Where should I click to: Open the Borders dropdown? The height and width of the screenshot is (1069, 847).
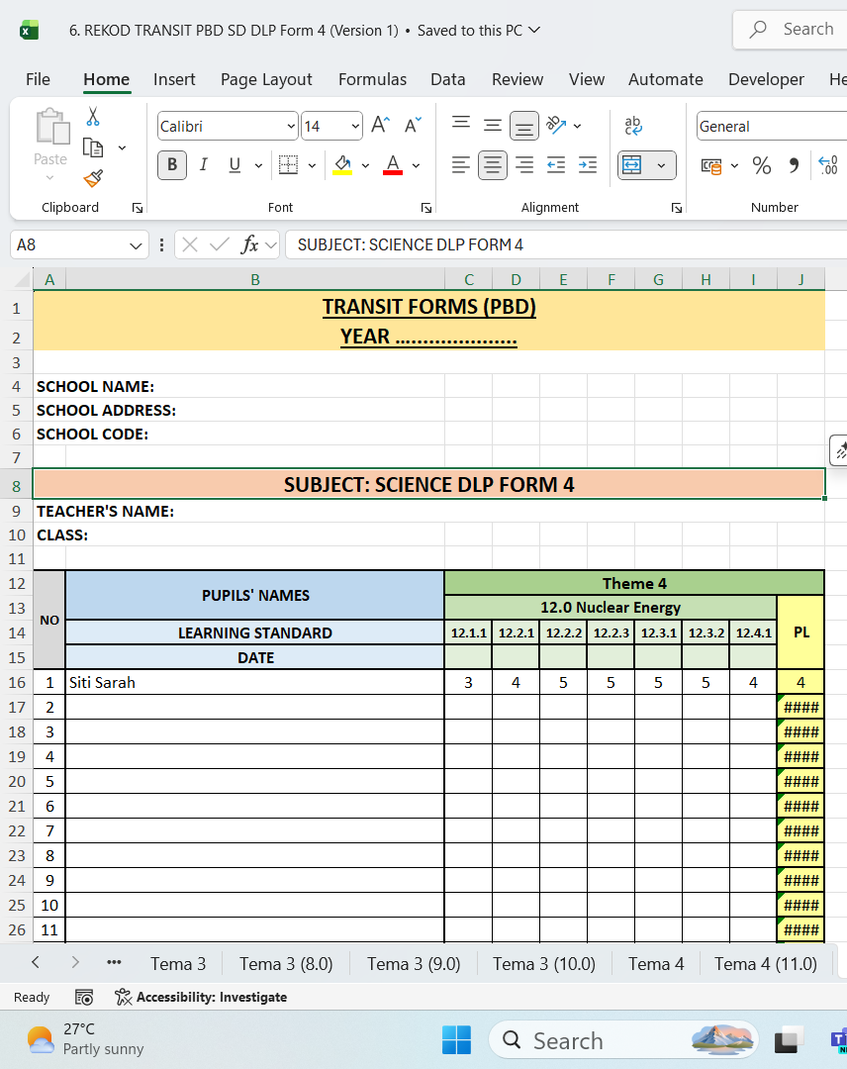click(x=311, y=164)
